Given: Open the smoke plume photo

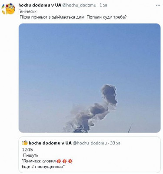Looking at the screenshot, I should pos(90,78).
